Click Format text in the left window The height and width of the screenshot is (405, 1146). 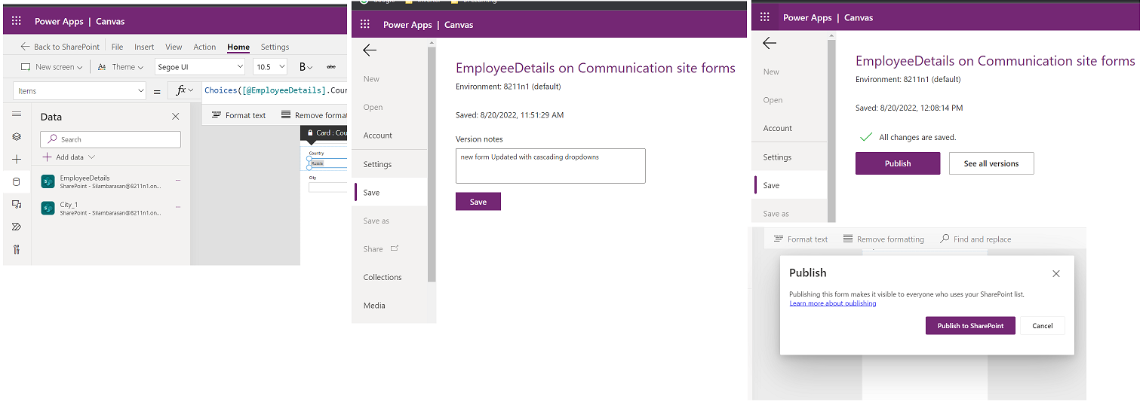click(238, 115)
